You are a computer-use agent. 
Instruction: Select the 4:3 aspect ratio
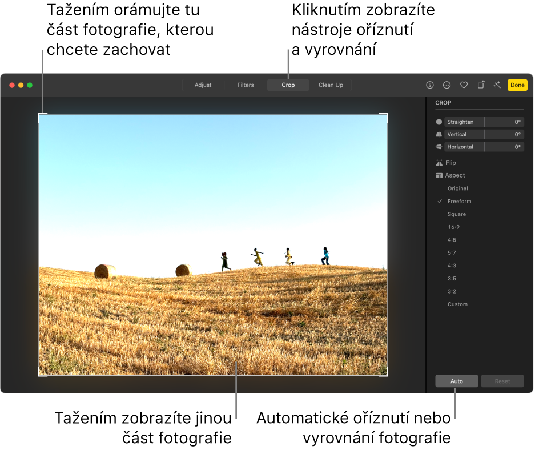[x=452, y=266]
